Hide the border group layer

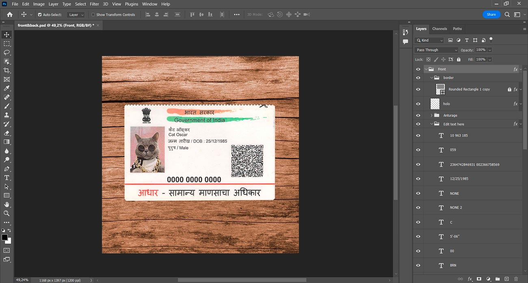[x=418, y=78]
